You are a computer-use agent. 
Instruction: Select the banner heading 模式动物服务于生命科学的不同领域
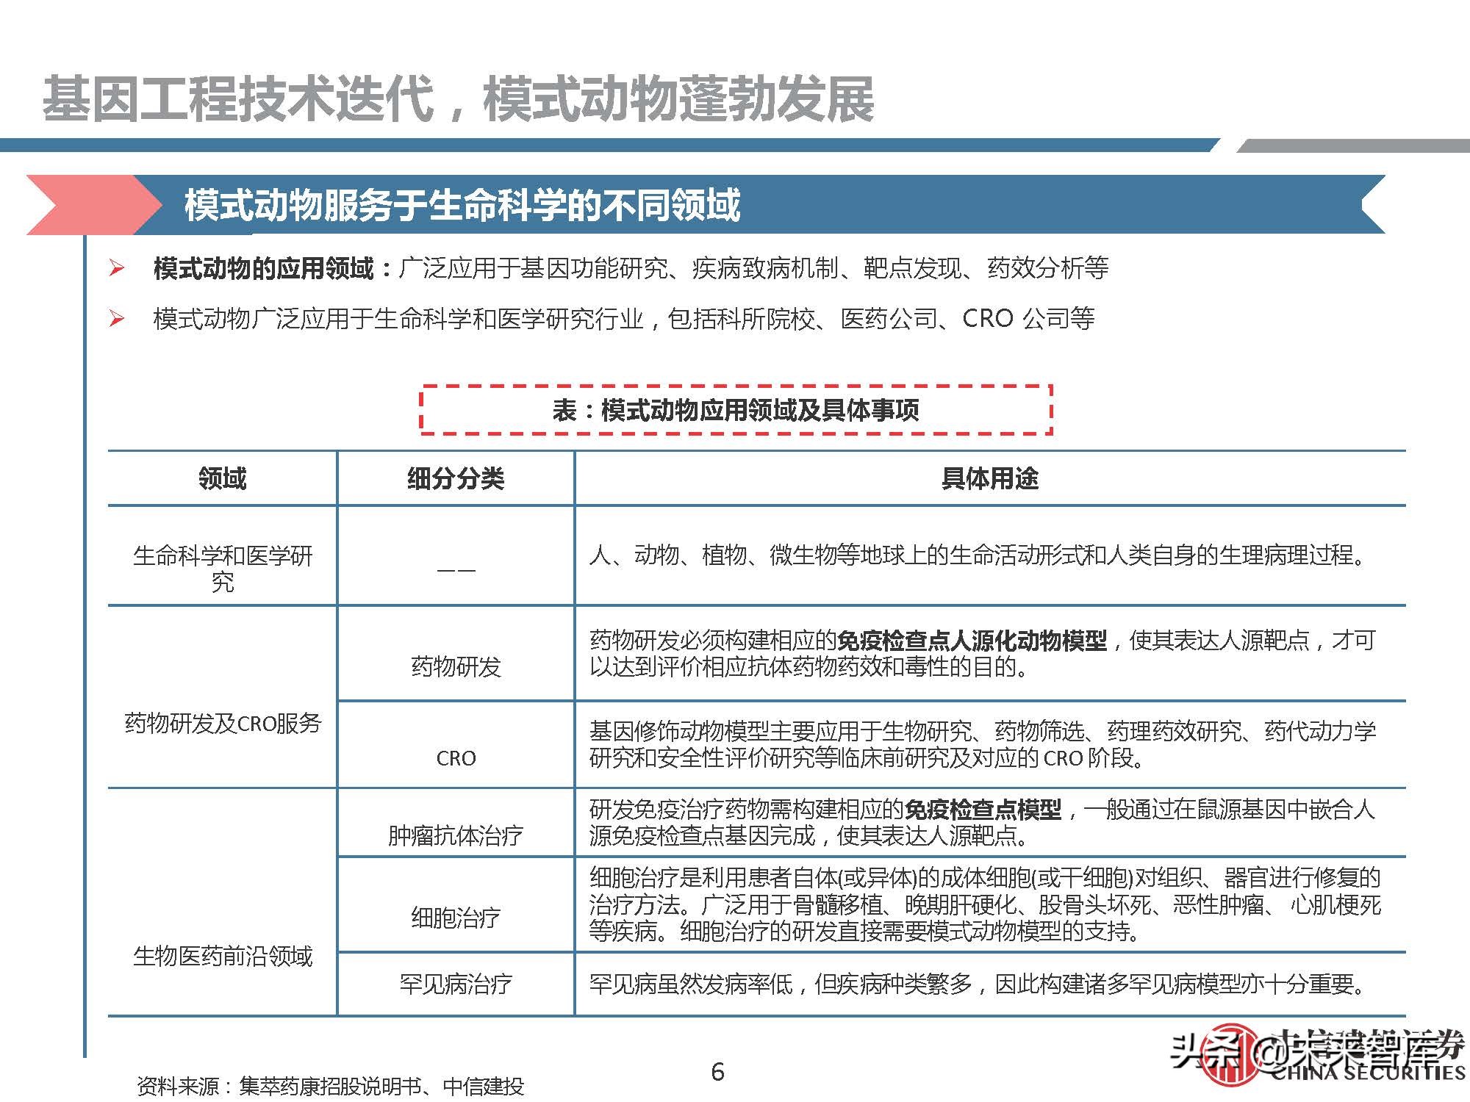(462, 205)
